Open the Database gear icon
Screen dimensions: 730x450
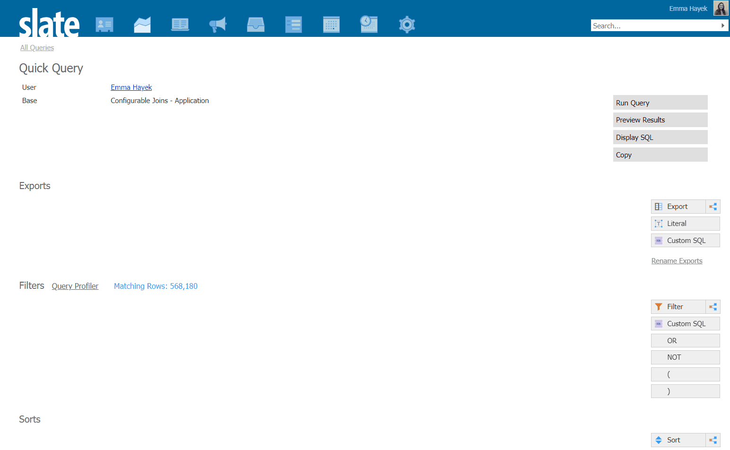click(x=407, y=25)
